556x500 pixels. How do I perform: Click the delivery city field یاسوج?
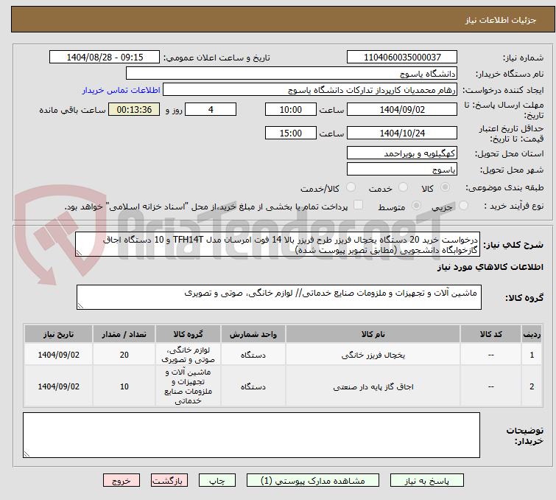point(402,170)
